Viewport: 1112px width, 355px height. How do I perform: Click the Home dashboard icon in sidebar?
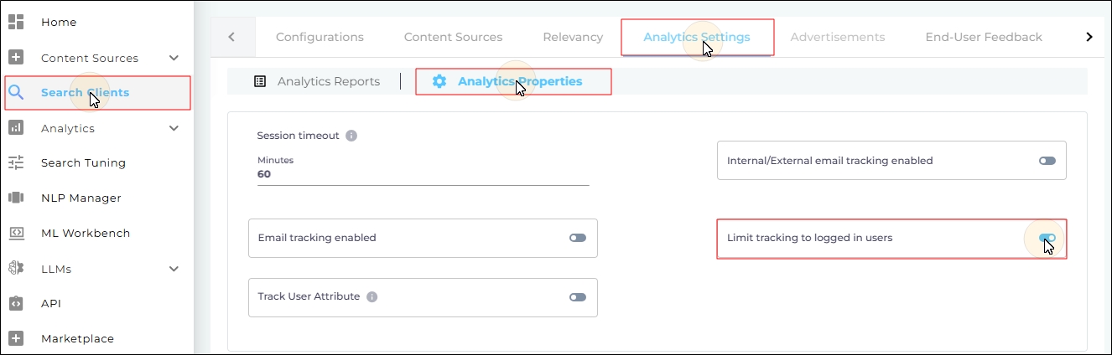tap(16, 22)
